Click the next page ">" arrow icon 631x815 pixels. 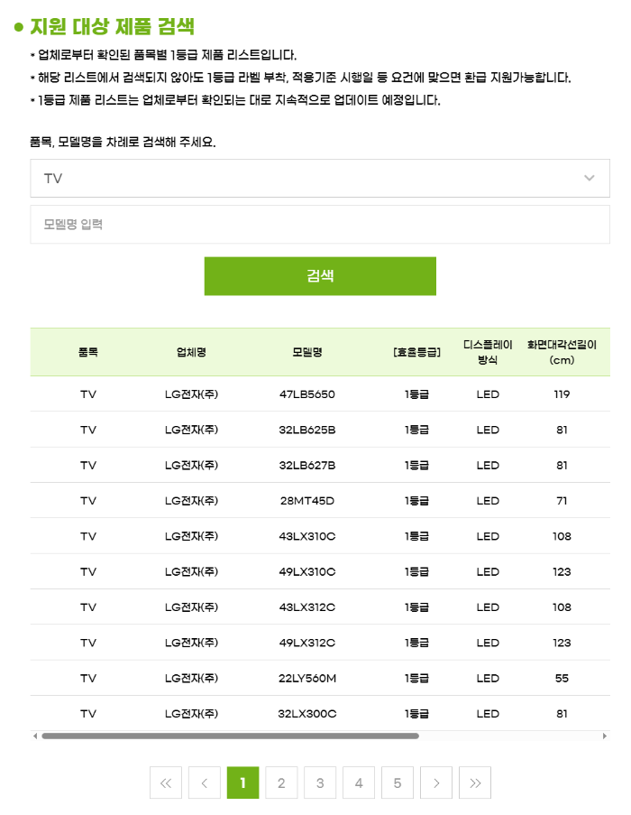point(436,783)
